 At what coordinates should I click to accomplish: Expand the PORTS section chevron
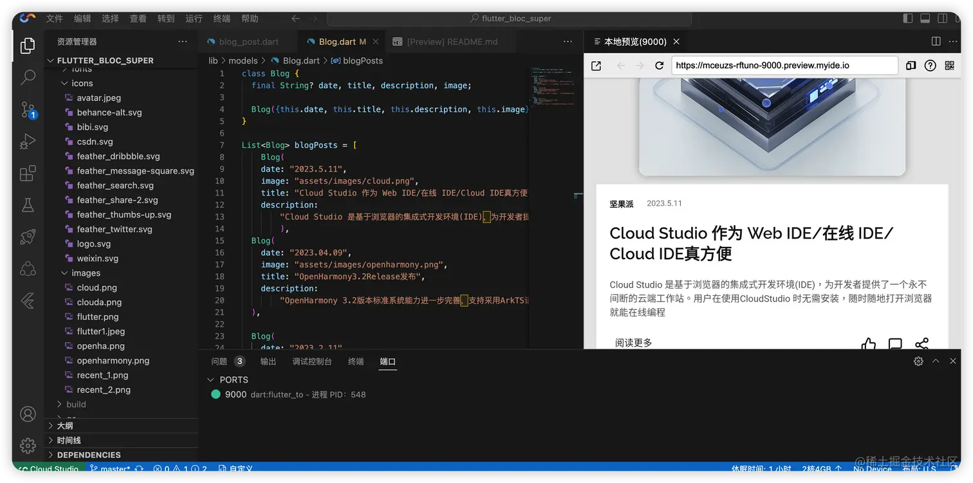(210, 379)
